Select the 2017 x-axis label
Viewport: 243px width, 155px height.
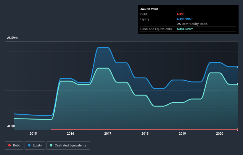tap(108, 133)
